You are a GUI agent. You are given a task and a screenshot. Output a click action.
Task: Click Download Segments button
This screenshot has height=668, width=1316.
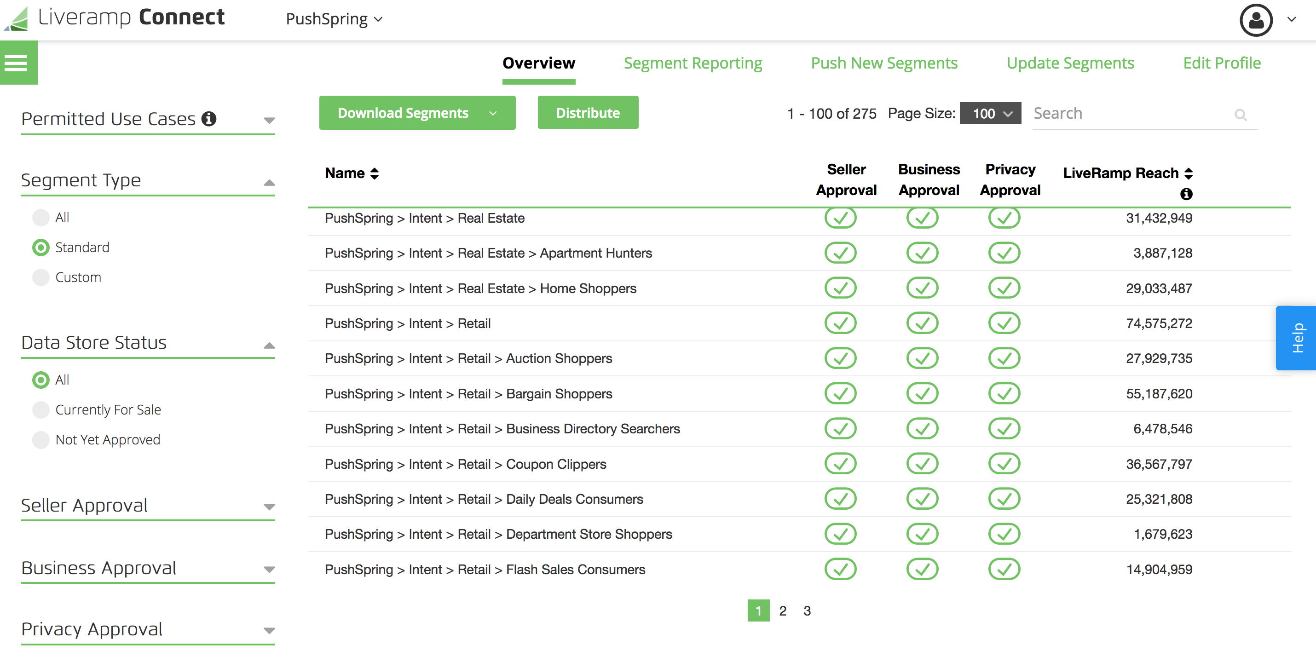(x=417, y=113)
